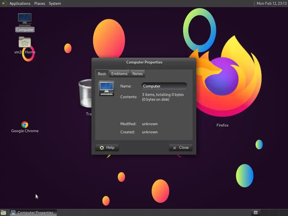
Task: Click the Firefox desktop label
Action: [222, 125]
